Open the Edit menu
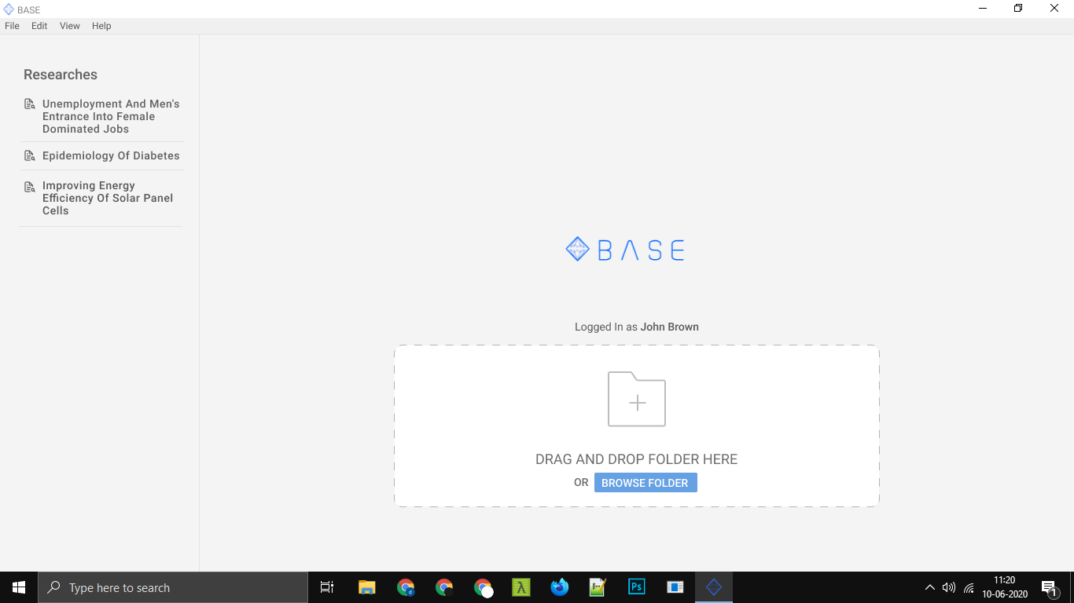The width and height of the screenshot is (1074, 603). (x=39, y=26)
